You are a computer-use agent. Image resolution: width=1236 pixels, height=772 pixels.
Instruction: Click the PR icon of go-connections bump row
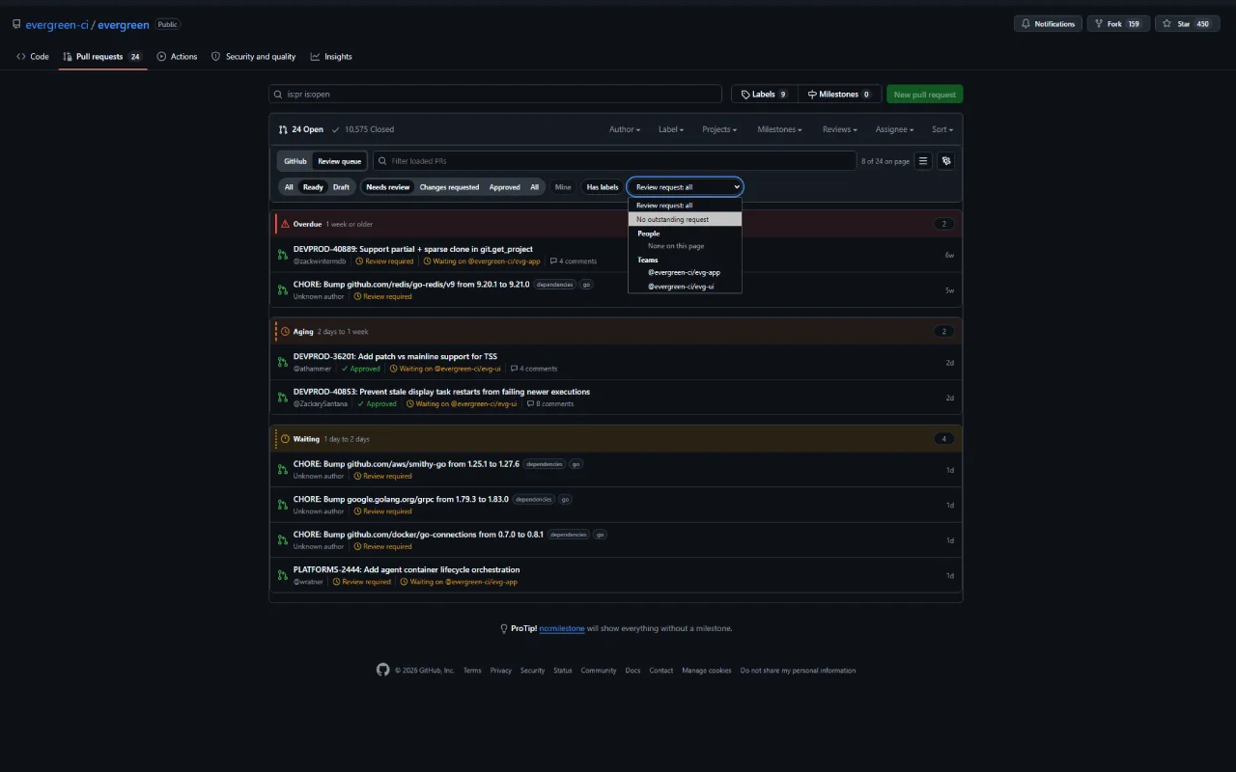pos(283,539)
